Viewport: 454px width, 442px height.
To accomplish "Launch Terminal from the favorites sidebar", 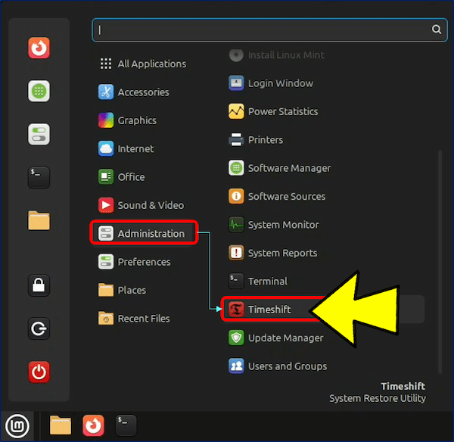I will 39,177.
